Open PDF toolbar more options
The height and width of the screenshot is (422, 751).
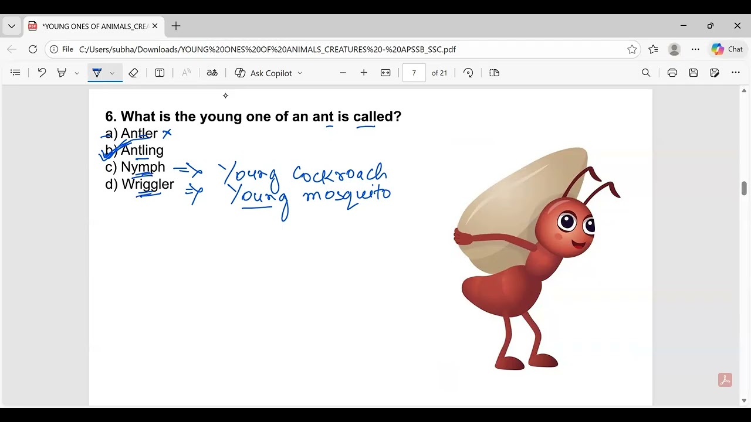[736, 73]
